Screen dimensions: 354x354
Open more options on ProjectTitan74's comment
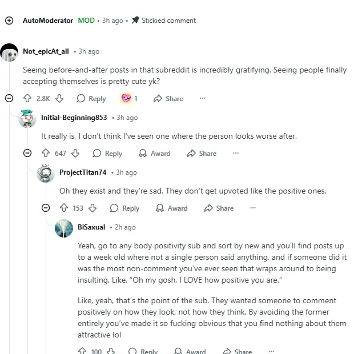click(253, 208)
